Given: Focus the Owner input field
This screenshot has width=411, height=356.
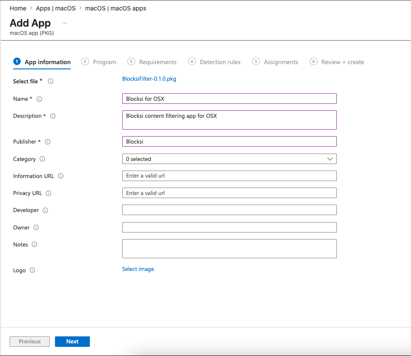Looking at the screenshot, I should (x=229, y=227).
